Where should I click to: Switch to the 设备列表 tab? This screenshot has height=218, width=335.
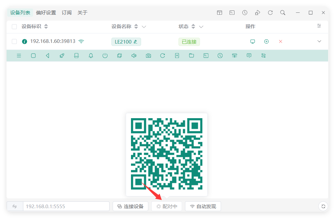(20, 12)
